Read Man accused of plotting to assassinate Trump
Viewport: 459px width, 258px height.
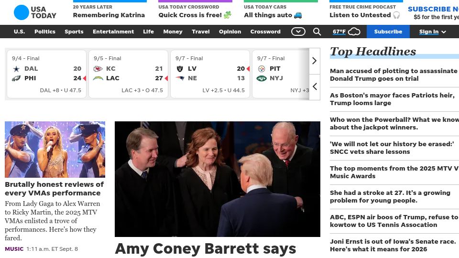394,75
